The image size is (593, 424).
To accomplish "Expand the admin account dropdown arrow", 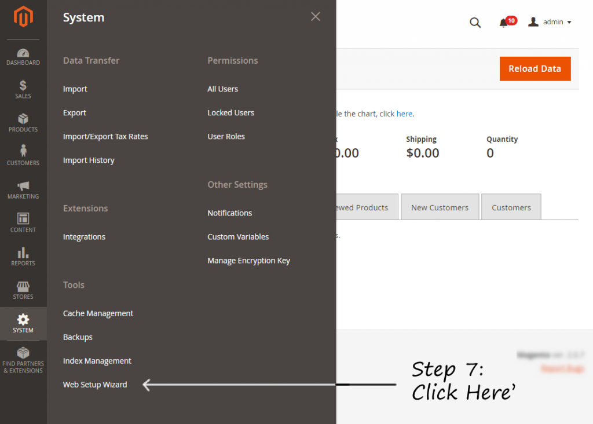I will click(569, 23).
